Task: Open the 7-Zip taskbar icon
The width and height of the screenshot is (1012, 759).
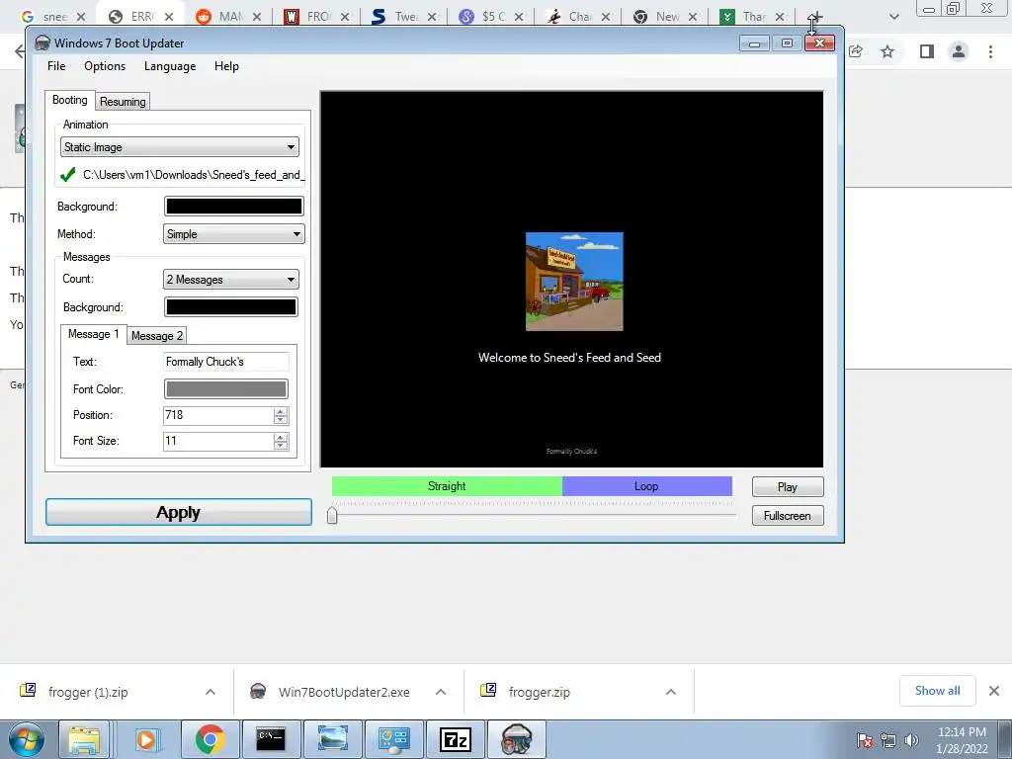Action: click(455, 739)
